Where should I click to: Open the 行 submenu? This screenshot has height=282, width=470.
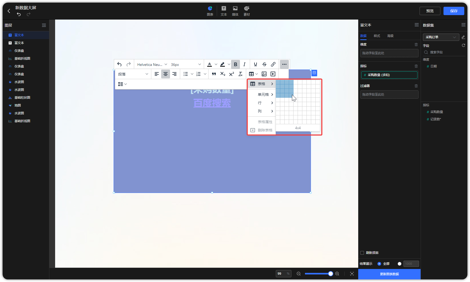click(262, 103)
